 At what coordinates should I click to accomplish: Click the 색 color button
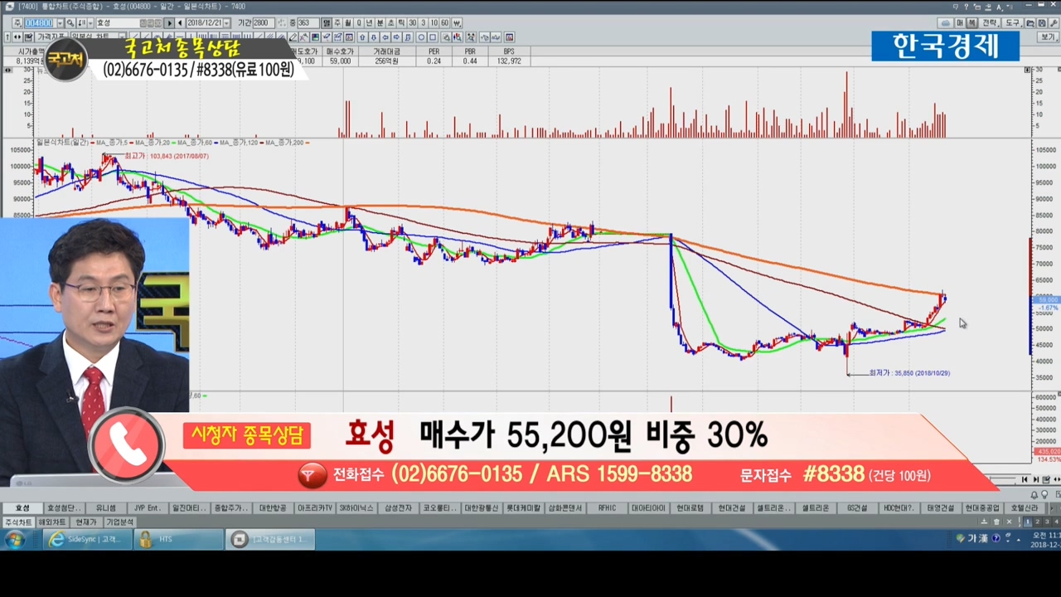coord(971,23)
